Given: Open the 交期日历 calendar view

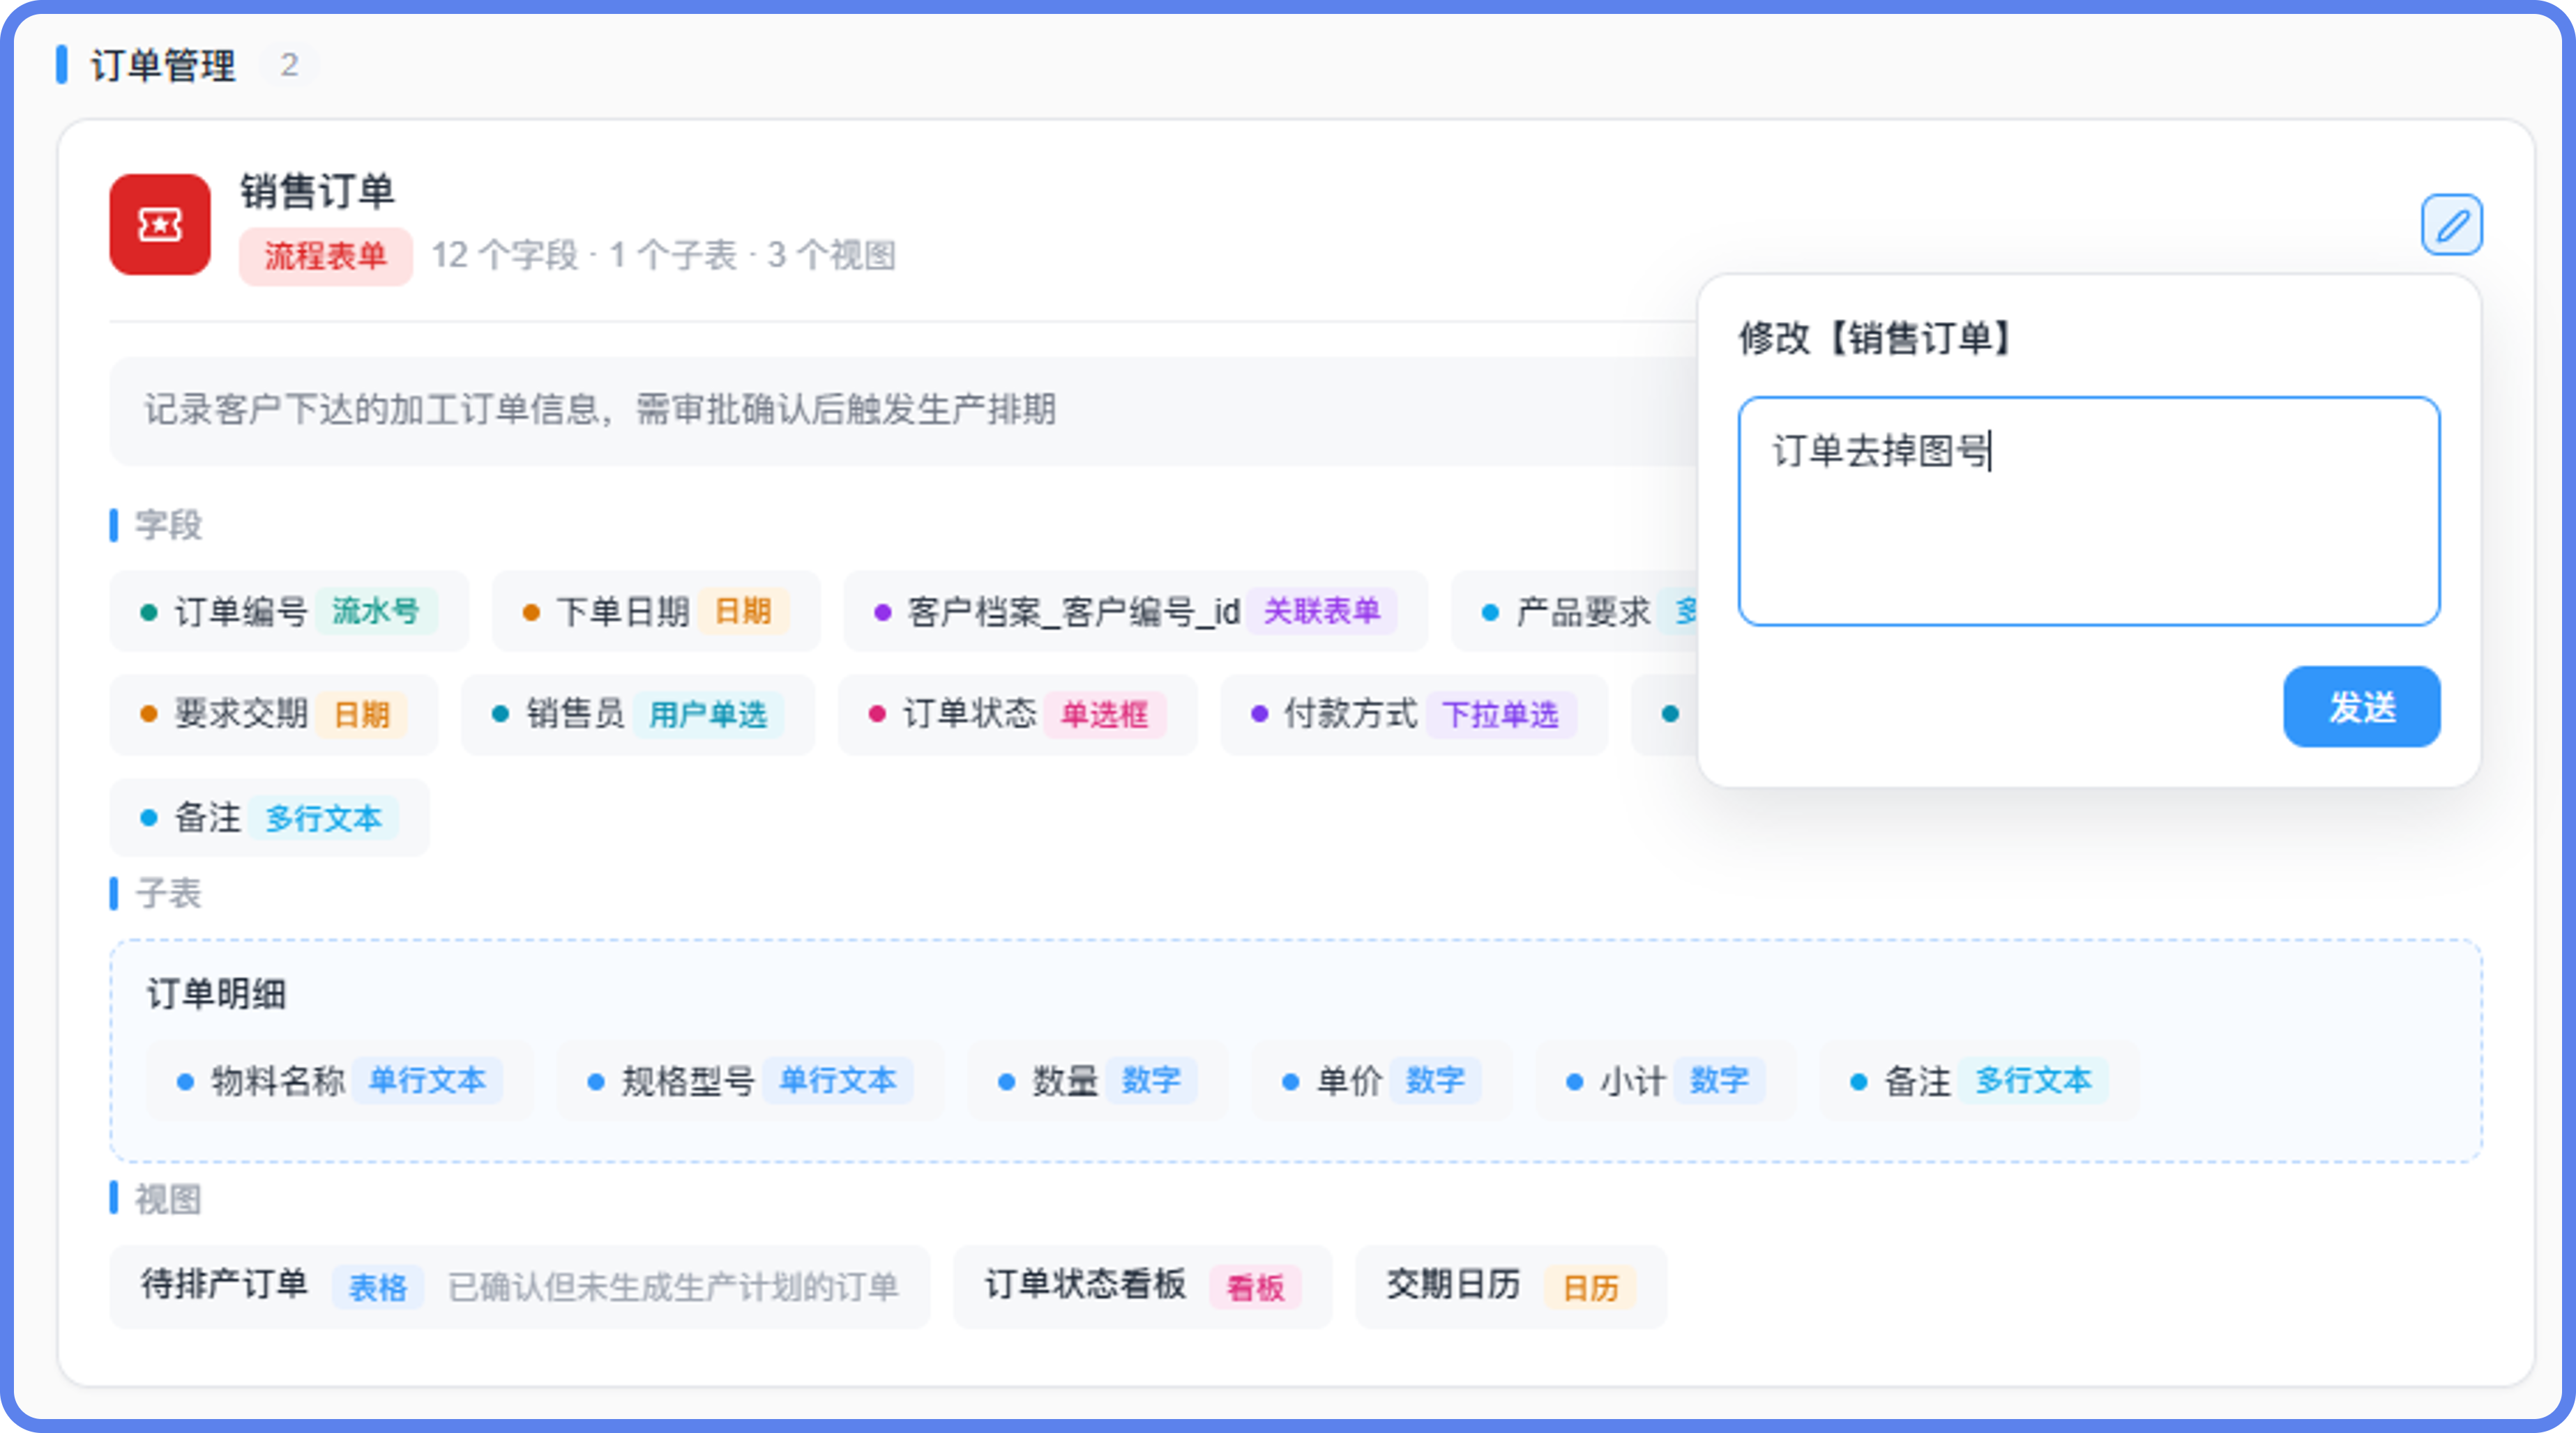Looking at the screenshot, I should pyautogui.click(x=1511, y=1286).
